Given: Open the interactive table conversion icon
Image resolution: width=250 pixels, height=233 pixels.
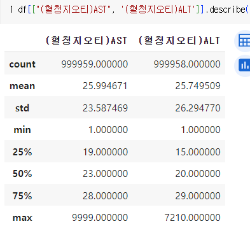Looking at the screenshot, I should (243, 41).
